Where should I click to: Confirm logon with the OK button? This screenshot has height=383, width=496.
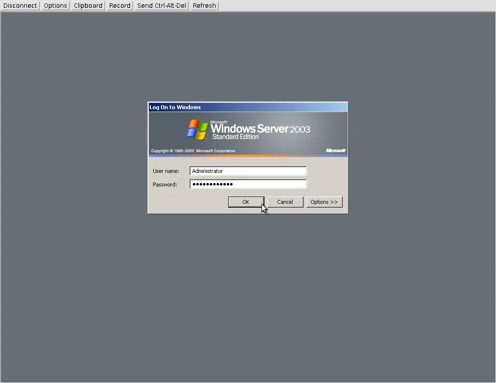pyautogui.click(x=246, y=202)
